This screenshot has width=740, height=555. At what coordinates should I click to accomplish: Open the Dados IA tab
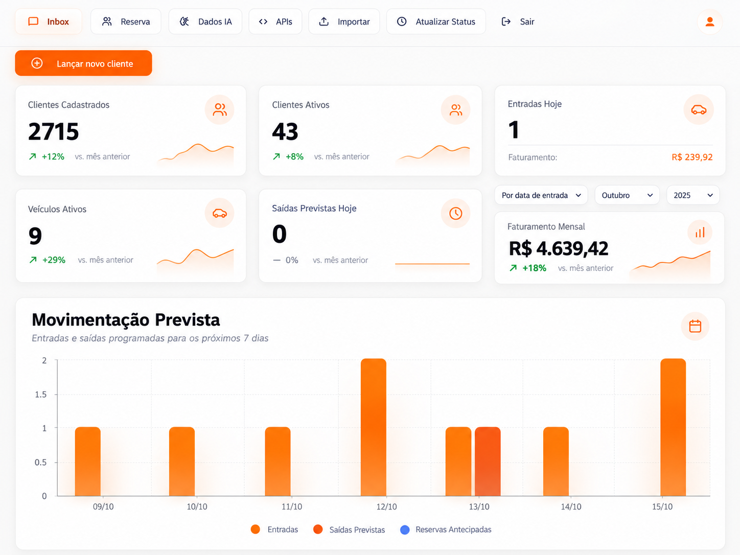(x=205, y=21)
